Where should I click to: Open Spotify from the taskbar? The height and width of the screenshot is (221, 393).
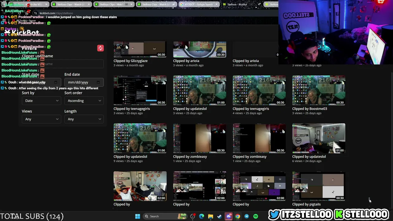pos(255,216)
